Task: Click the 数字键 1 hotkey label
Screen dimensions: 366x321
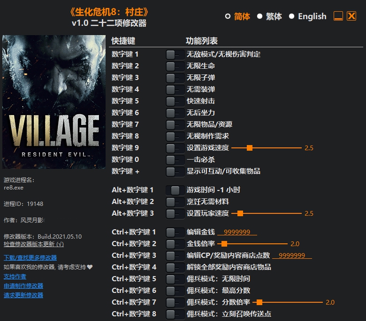Action: [125, 54]
